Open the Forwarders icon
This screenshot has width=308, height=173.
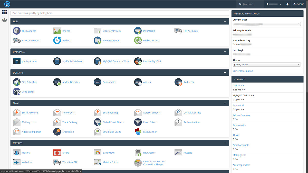(x=57, y=113)
